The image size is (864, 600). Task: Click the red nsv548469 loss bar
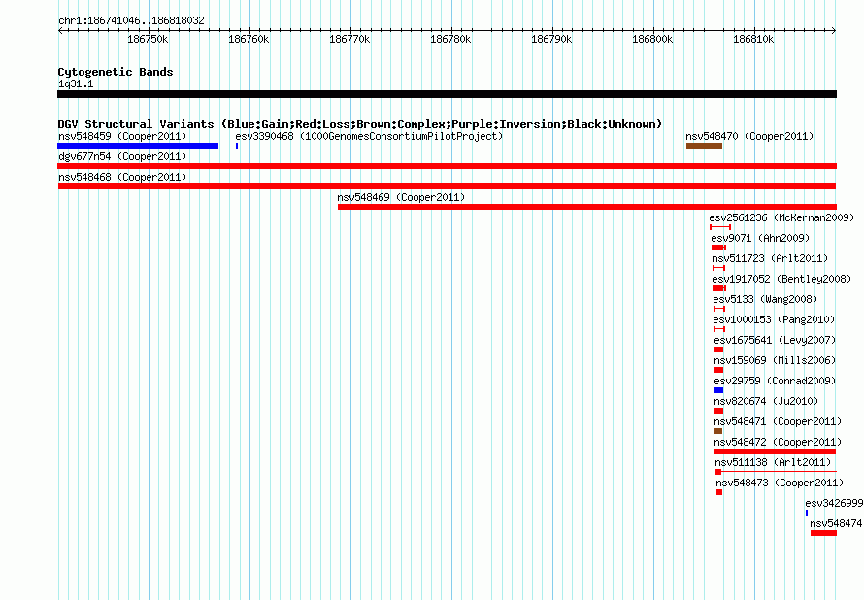586,207
